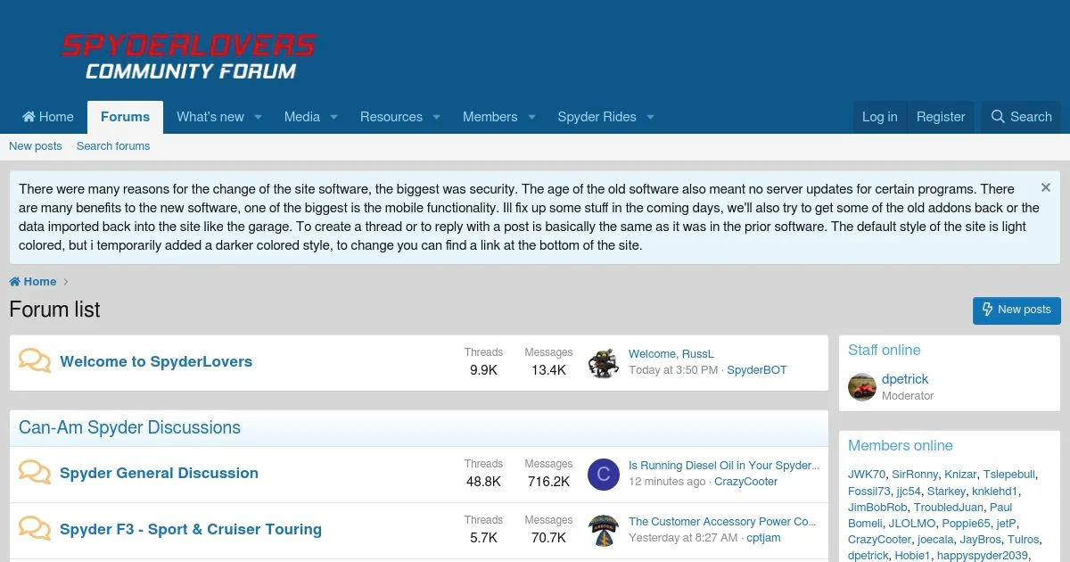
Task: Click the Spyder F3 forum chat bubble icon
Action: [35, 529]
